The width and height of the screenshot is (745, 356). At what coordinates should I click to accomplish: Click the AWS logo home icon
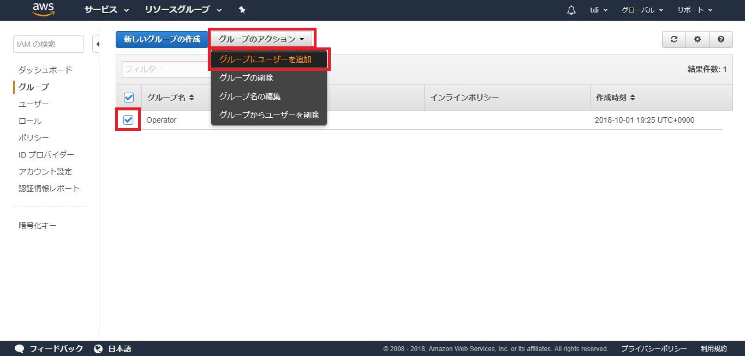(x=43, y=10)
